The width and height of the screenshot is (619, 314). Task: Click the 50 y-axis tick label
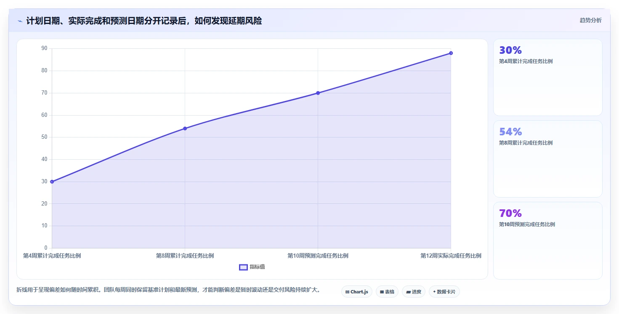click(x=44, y=137)
